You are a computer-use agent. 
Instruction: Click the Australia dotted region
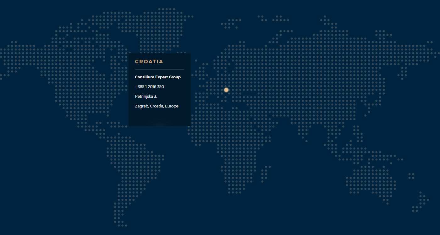point(371,182)
